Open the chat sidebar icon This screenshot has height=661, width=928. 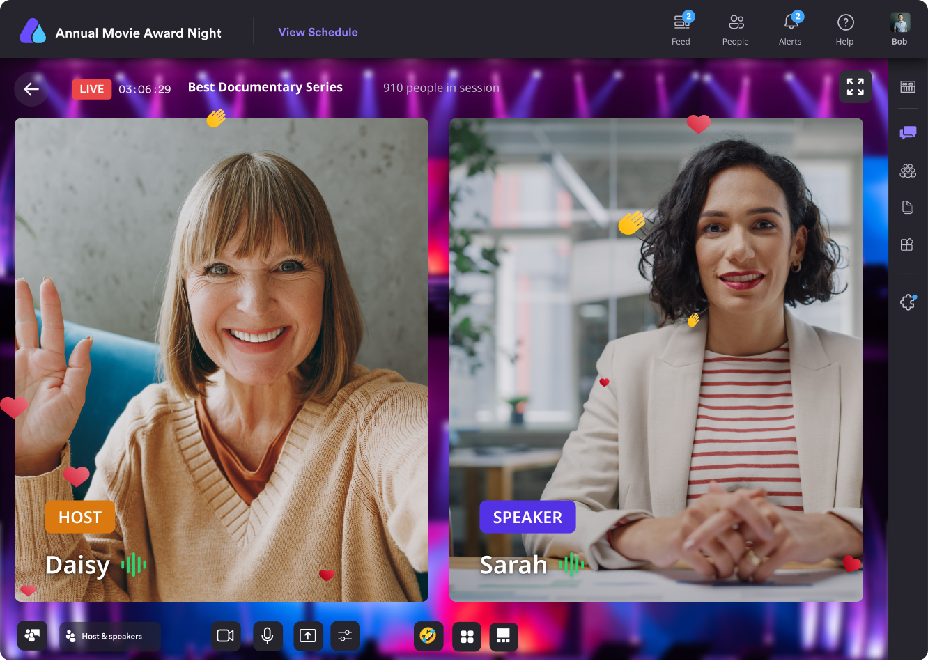[908, 132]
